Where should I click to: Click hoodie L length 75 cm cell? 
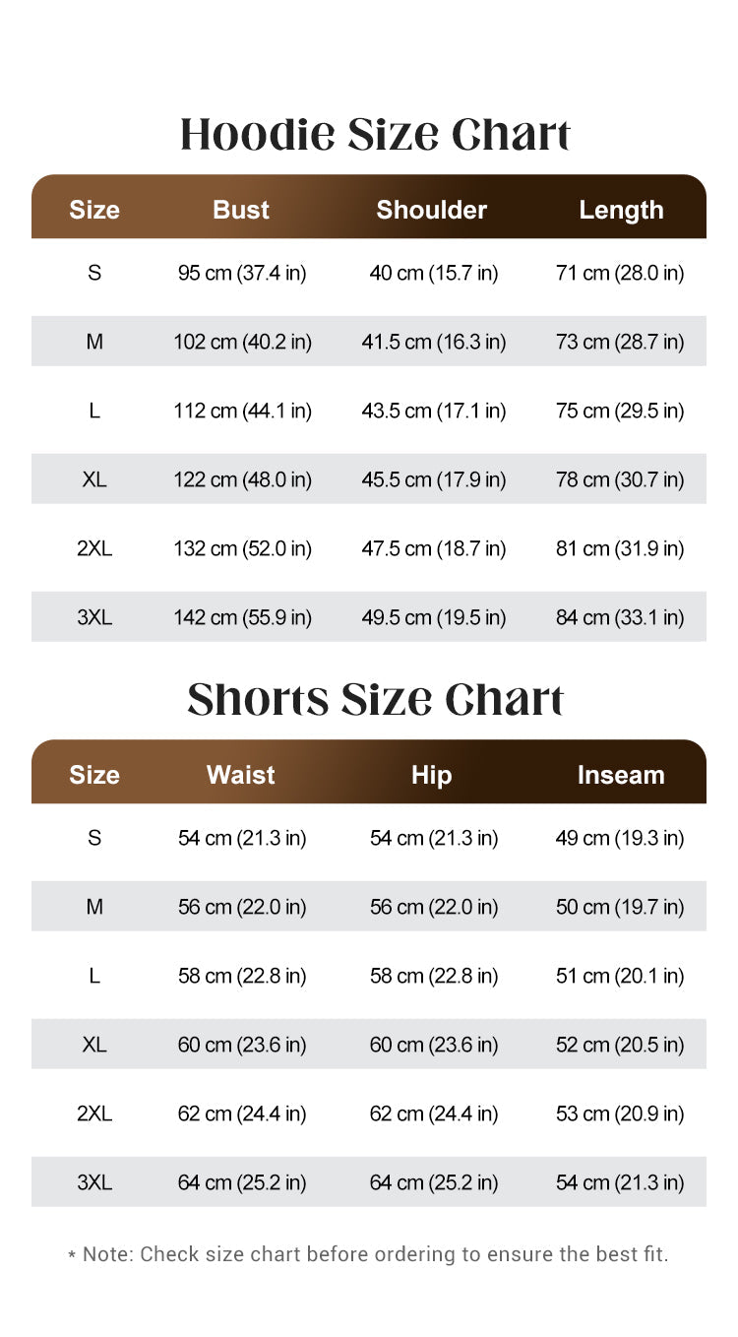coord(620,411)
